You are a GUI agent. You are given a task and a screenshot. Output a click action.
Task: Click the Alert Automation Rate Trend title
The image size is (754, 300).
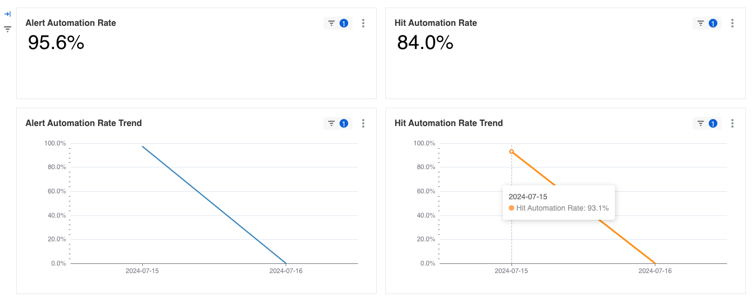84,123
